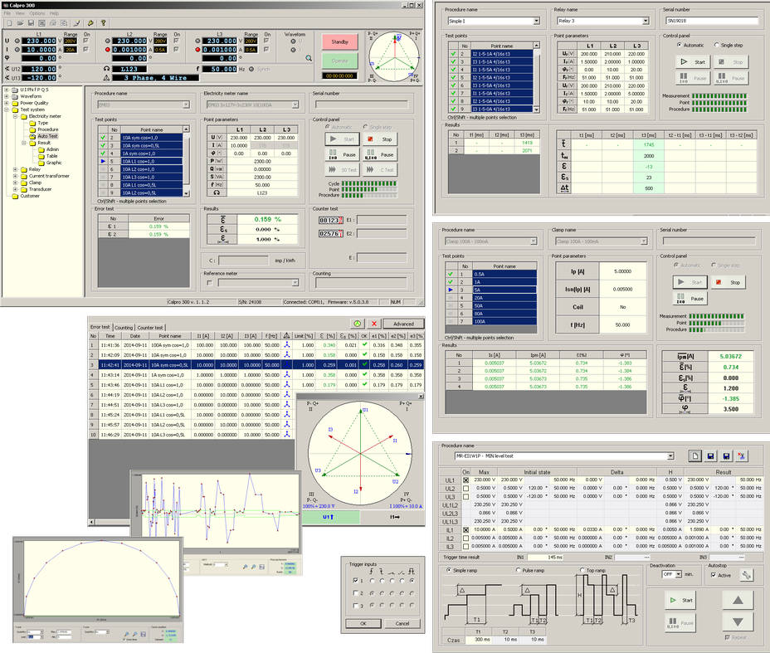Click the New document icon in Calpro toolbar
This screenshot has height=653, width=770.
9,23
